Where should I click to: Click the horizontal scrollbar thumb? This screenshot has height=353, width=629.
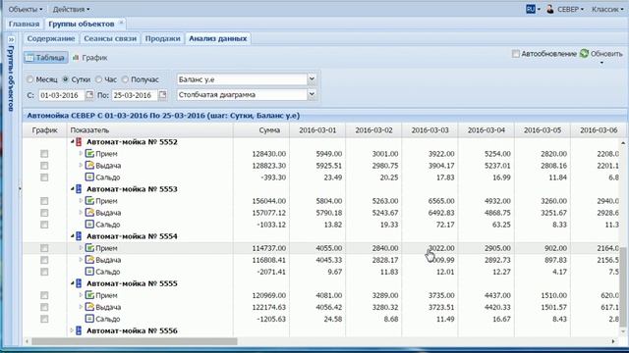[135, 341]
